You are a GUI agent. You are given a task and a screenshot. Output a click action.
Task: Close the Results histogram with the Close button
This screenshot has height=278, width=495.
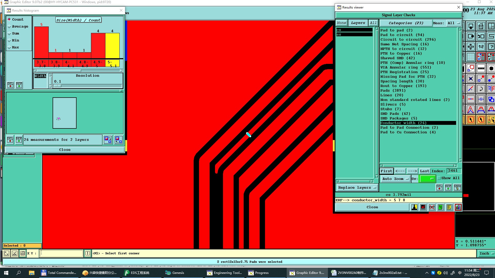click(65, 150)
